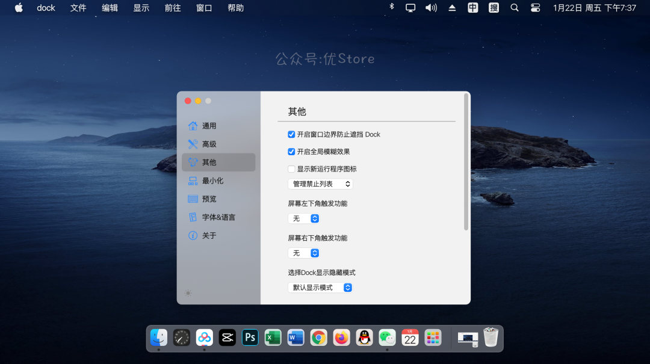Image resolution: width=650 pixels, height=364 pixels.
Task: Open the 窗口 menu
Action: pyautogui.click(x=204, y=8)
